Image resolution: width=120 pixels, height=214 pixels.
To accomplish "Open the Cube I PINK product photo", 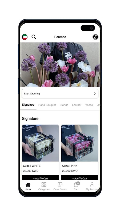I will coord(79,143).
